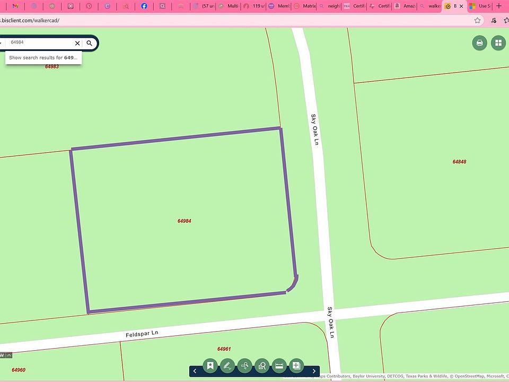Click the search magnifier icon

click(x=90, y=43)
